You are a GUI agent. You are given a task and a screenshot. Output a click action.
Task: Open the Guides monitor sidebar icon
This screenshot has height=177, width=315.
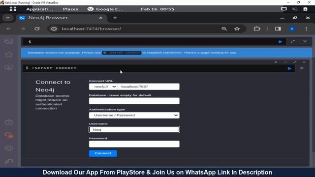9,67
